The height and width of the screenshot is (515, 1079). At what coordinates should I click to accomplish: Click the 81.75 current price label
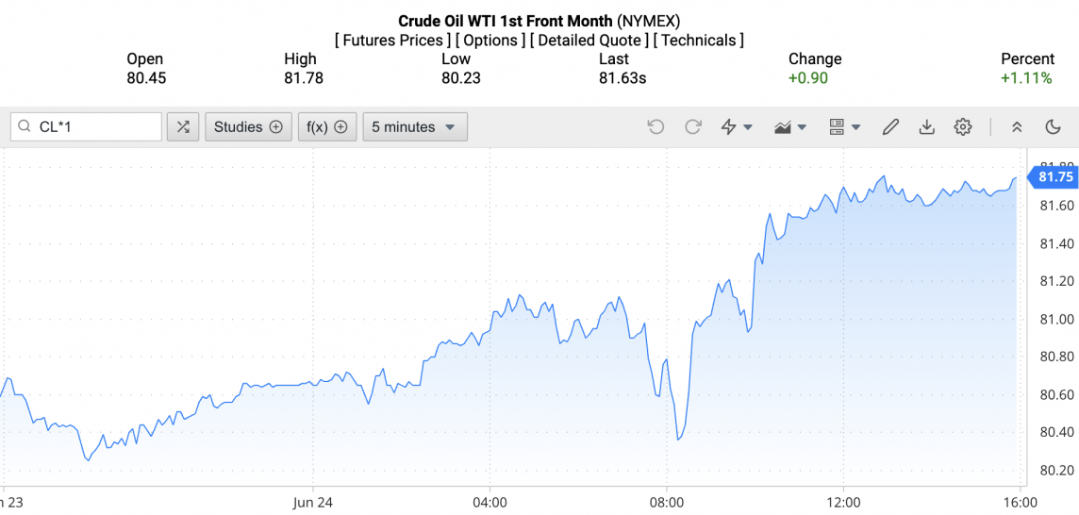pos(1054,176)
